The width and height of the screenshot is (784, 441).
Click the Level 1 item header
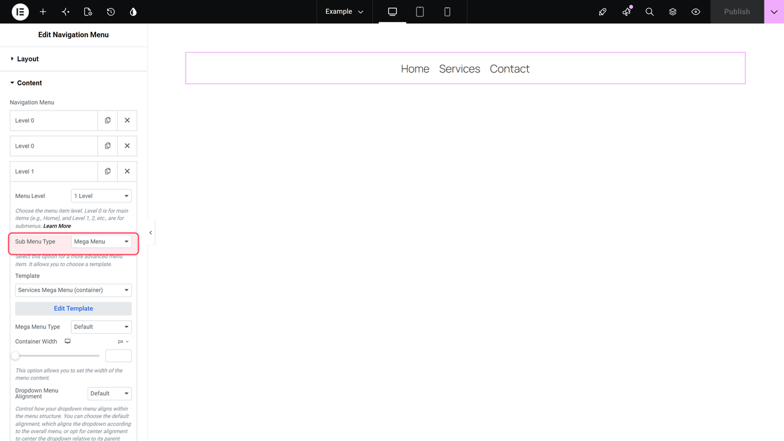[54, 171]
